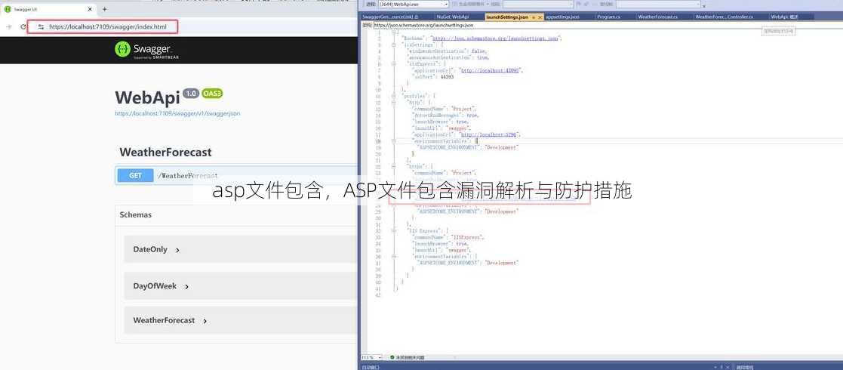This screenshot has width=843, height=370.
Task: Open the WebApi overview tab
Action: (x=784, y=17)
